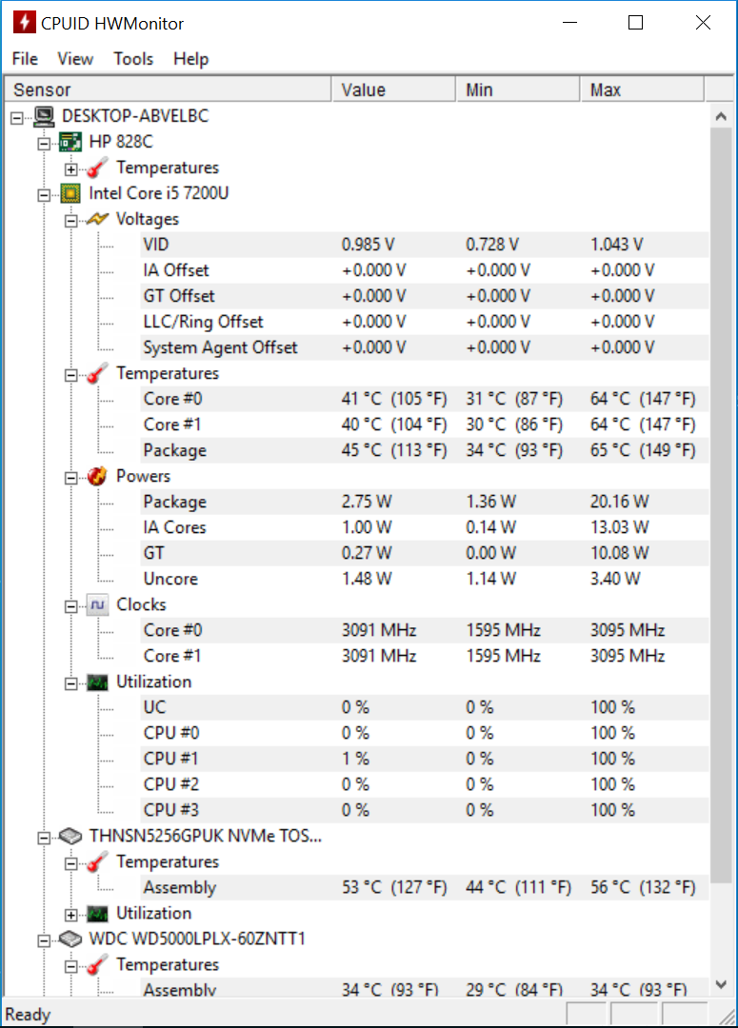Select the VID voltage row
738x1028 pixels.
pyautogui.click(x=425, y=246)
